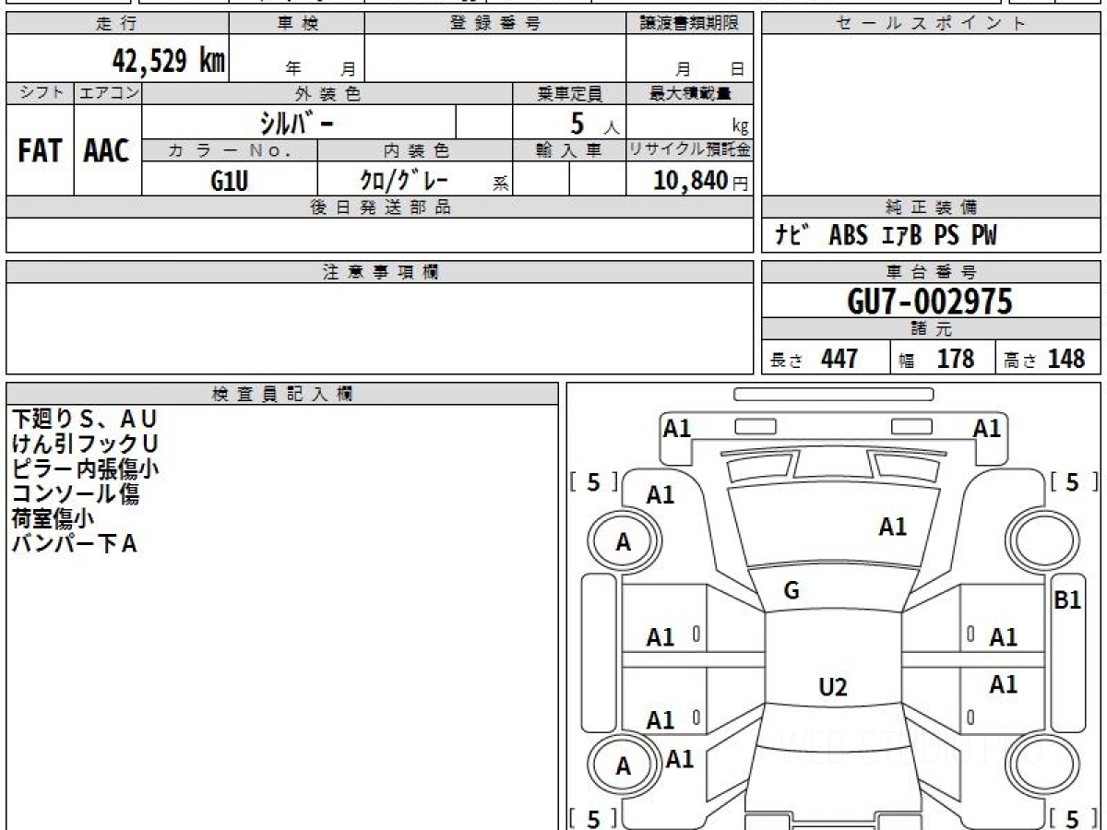1107x830 pixels.
Task: Select the height value 高さ 148
Action: (1044, 359)
